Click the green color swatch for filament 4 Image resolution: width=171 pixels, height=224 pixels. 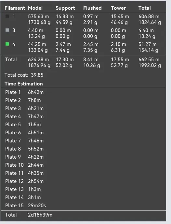click(x=7, y=44)
